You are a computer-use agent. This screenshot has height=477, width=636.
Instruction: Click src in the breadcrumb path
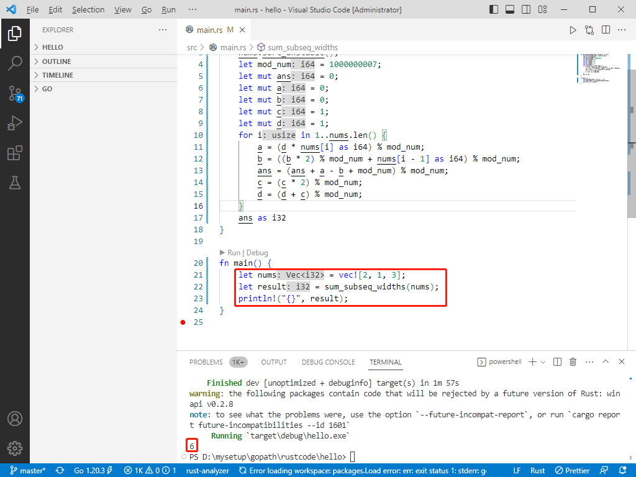tap(192, 47)
